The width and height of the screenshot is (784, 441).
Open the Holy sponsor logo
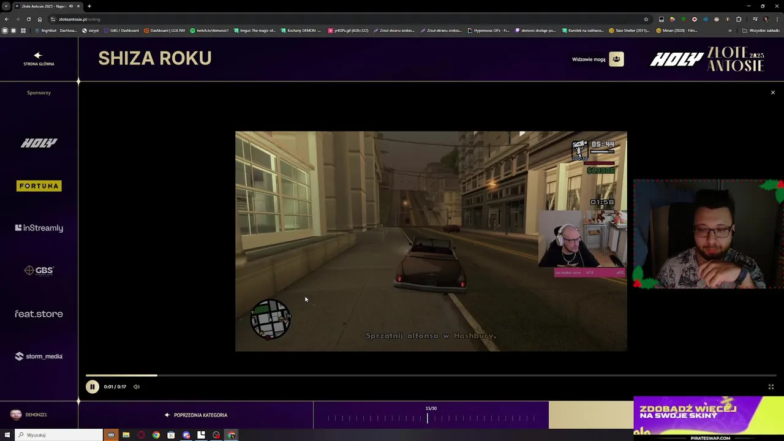point(39,143)
